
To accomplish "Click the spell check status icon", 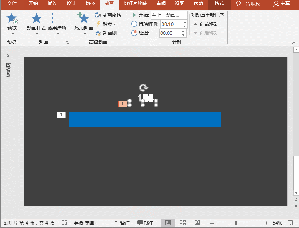I will (x=64, y=223).
